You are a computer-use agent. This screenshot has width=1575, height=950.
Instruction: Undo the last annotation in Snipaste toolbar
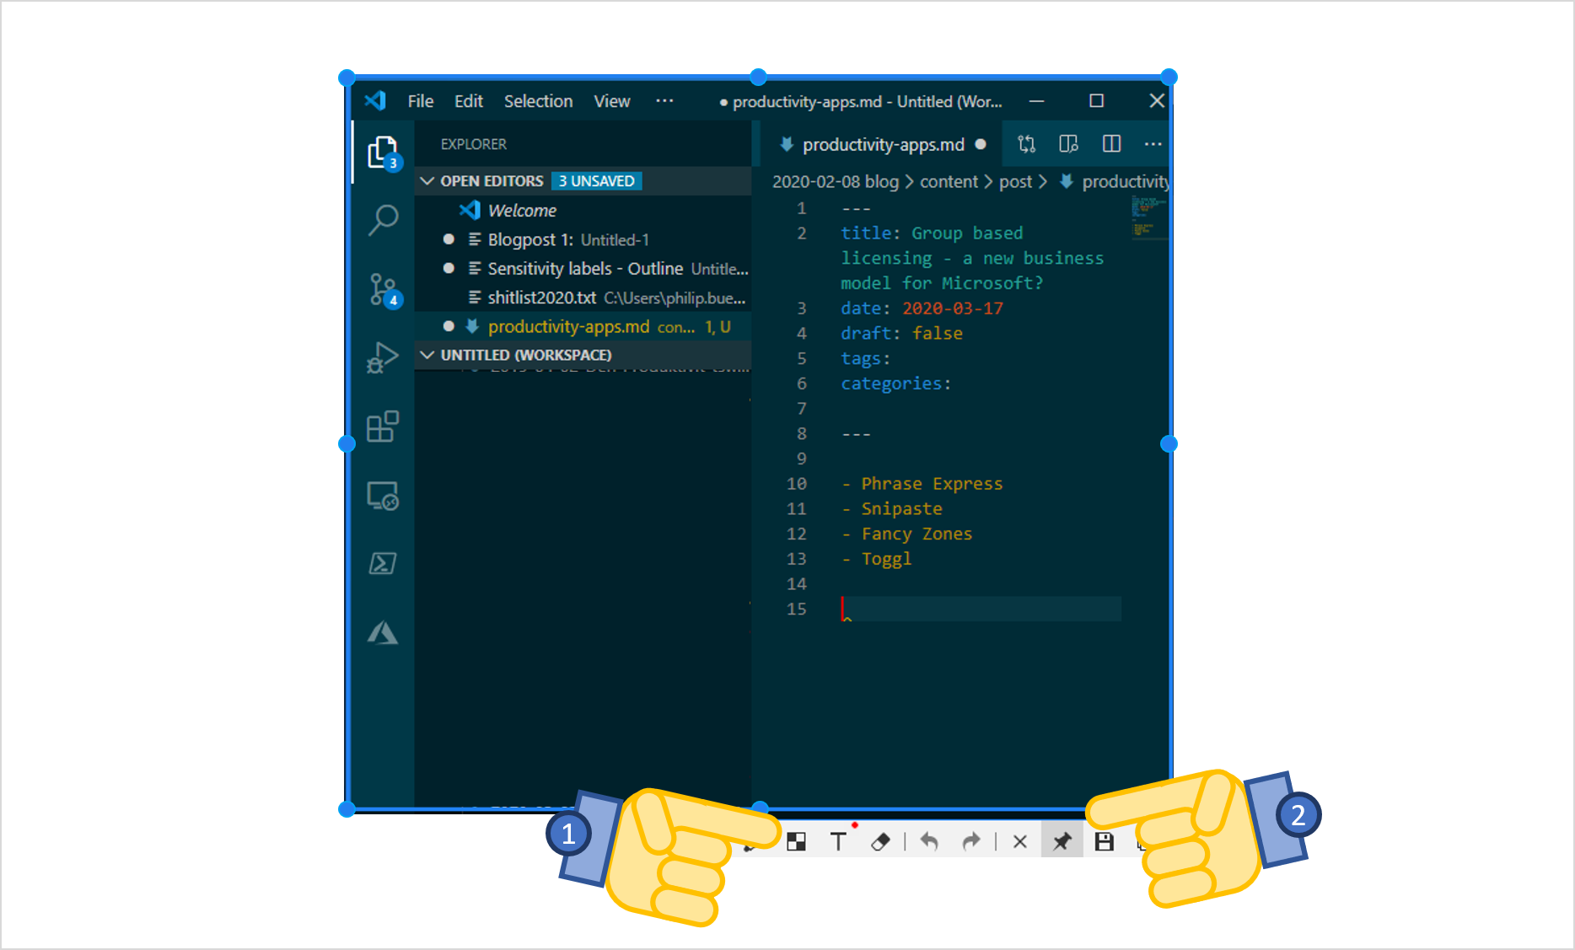click(x=929, y=841)
